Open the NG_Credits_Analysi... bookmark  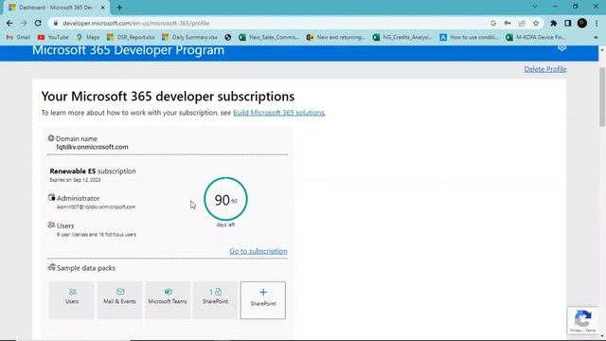coord(402,37)
